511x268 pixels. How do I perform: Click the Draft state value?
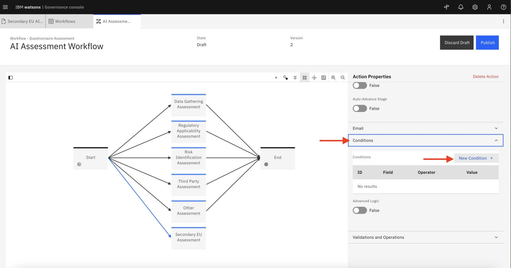[x=202, y=45]
